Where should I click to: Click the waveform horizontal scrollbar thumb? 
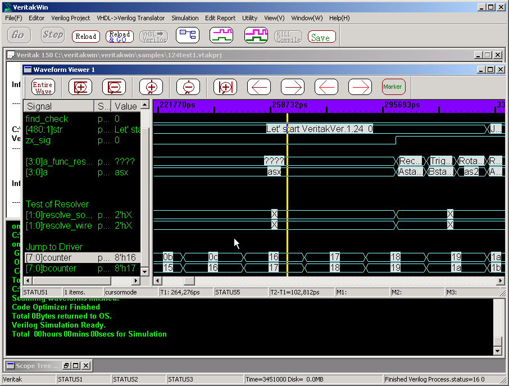[x=189, y=281]
